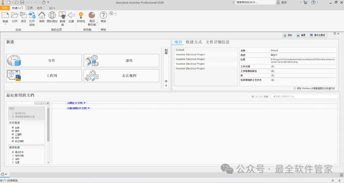Screen dimensions: 344x183
Task: Select 列表 (List) view size link
Action: pos(266,97)
